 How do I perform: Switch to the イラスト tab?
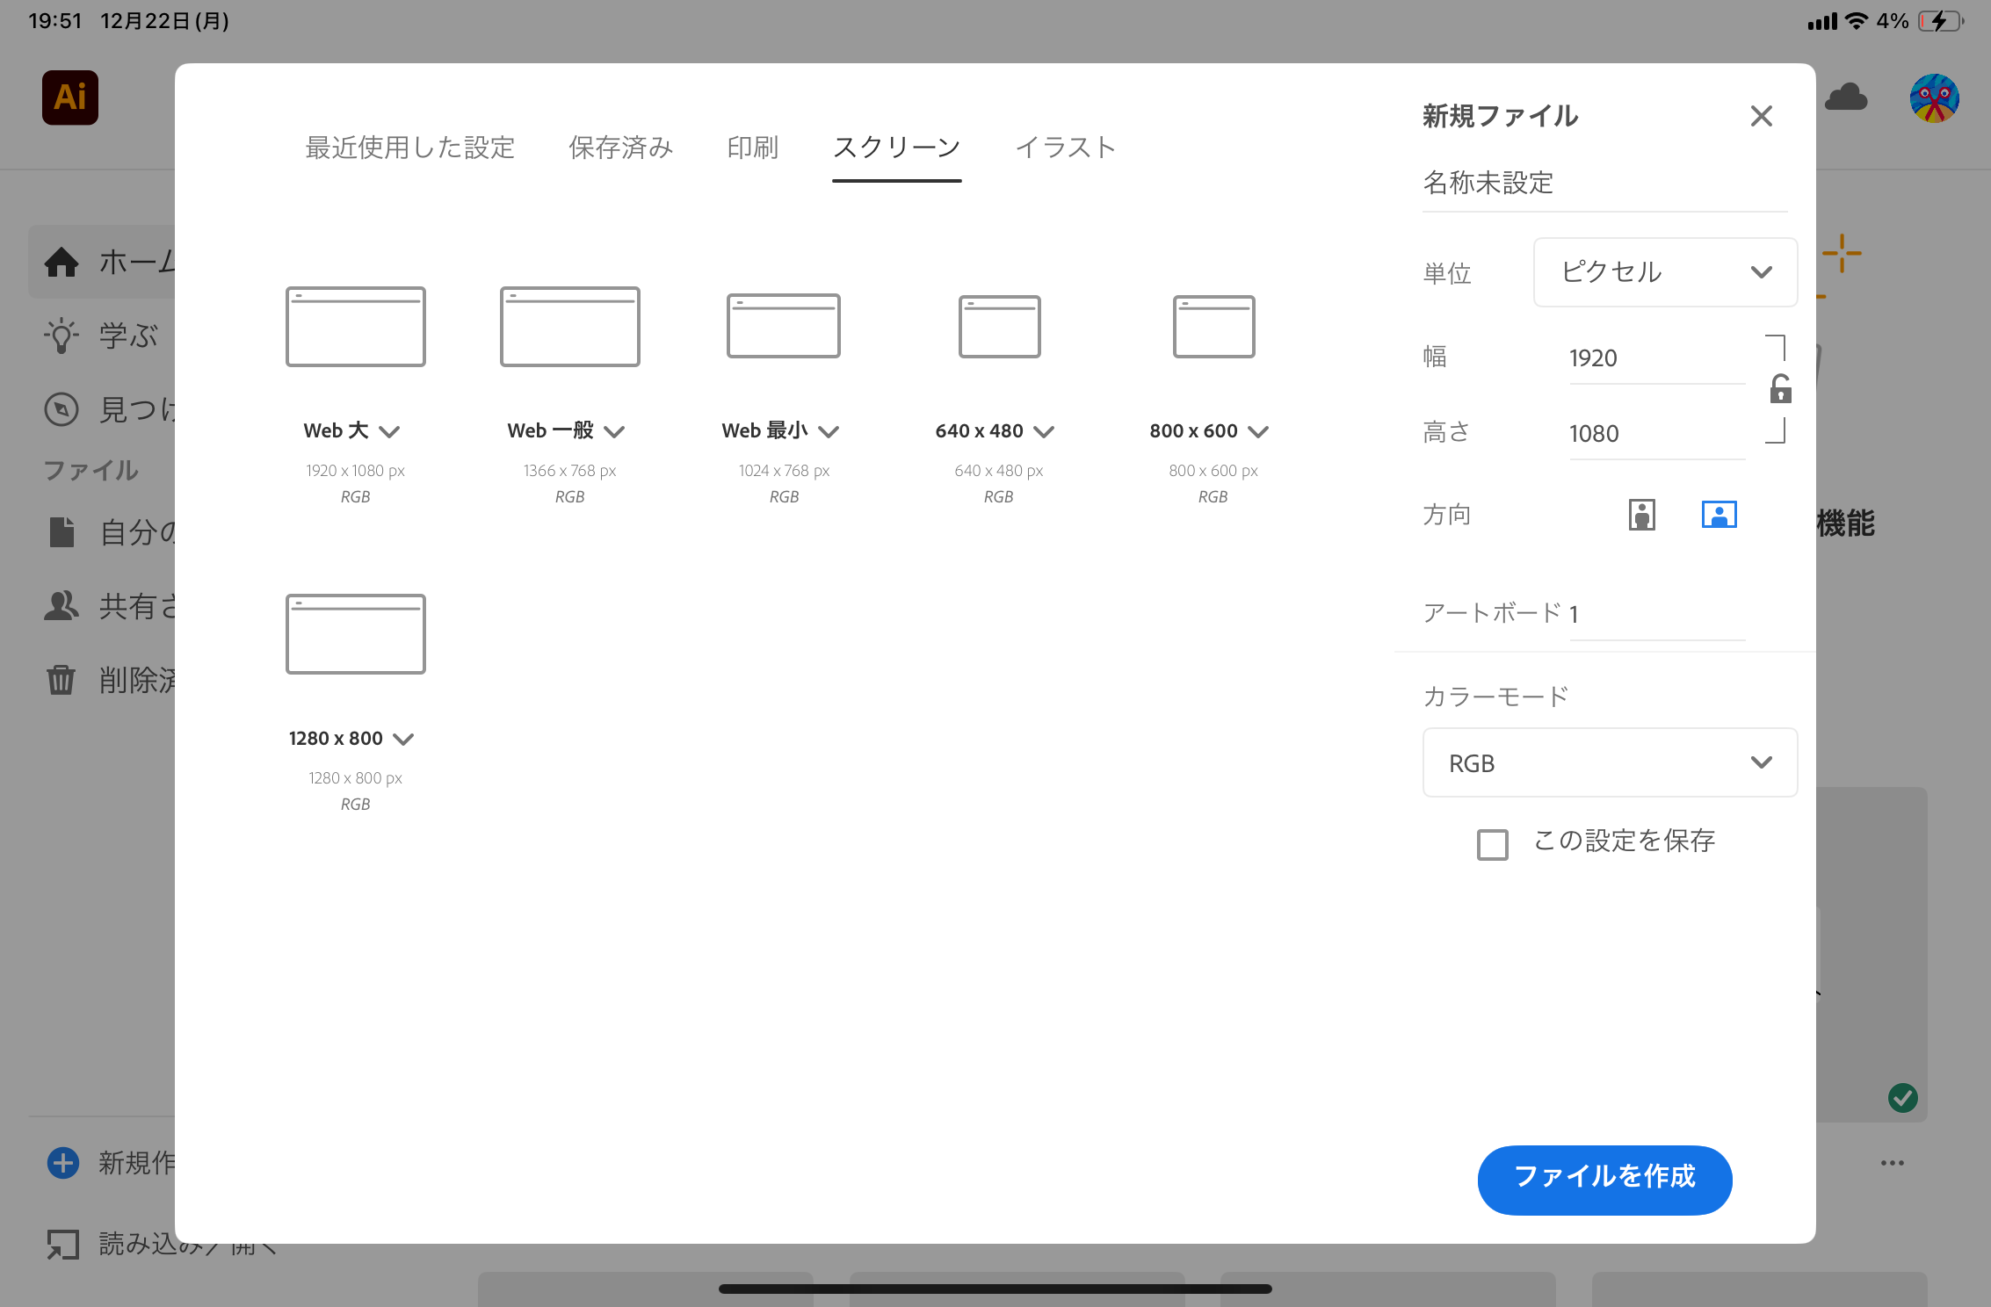pos(1065,148)
